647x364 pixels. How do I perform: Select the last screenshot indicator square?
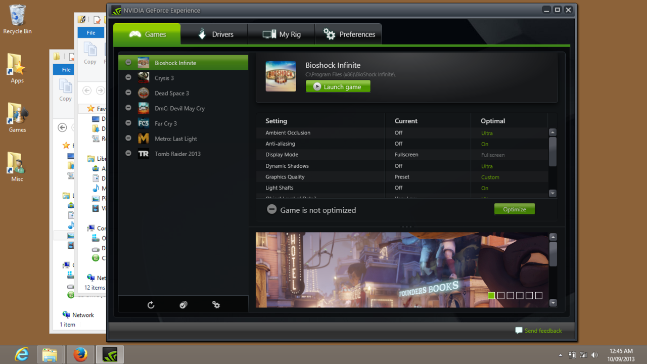click(x=539, y=295)
